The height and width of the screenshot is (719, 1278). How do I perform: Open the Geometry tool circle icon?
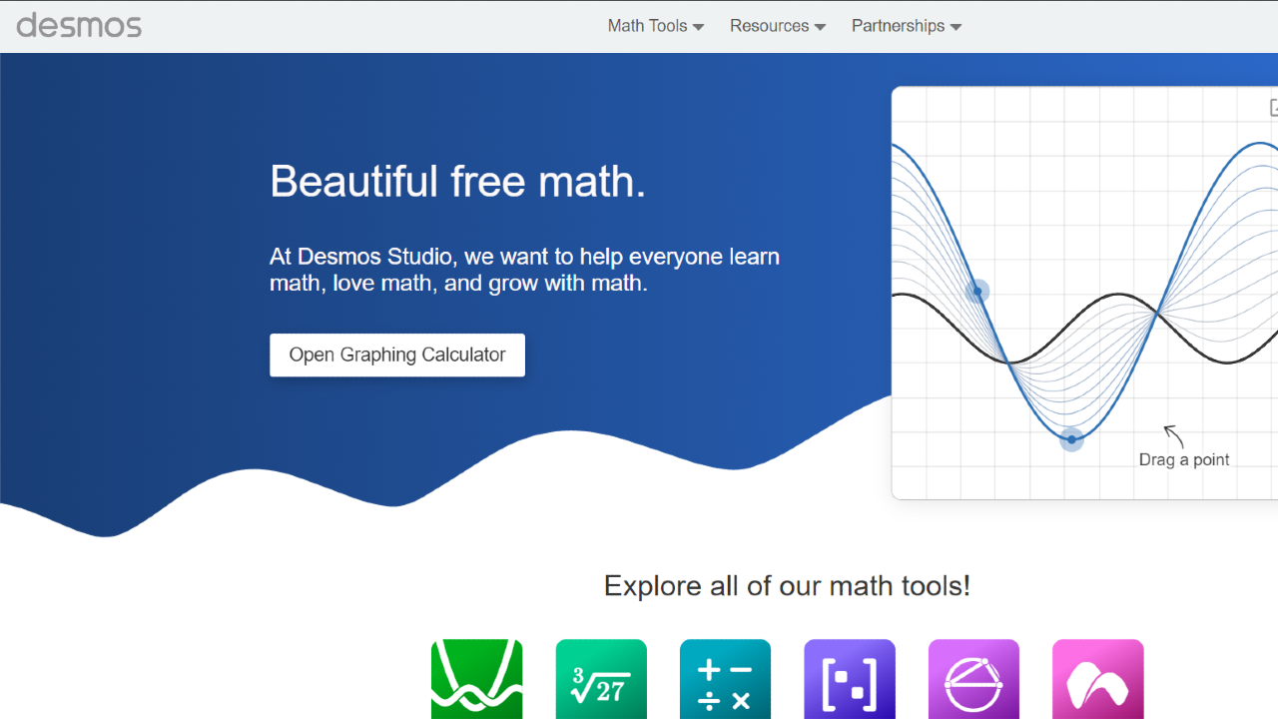click(973, 679)
